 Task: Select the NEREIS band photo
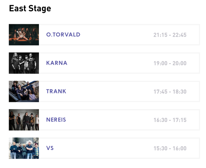coord(24,120)
